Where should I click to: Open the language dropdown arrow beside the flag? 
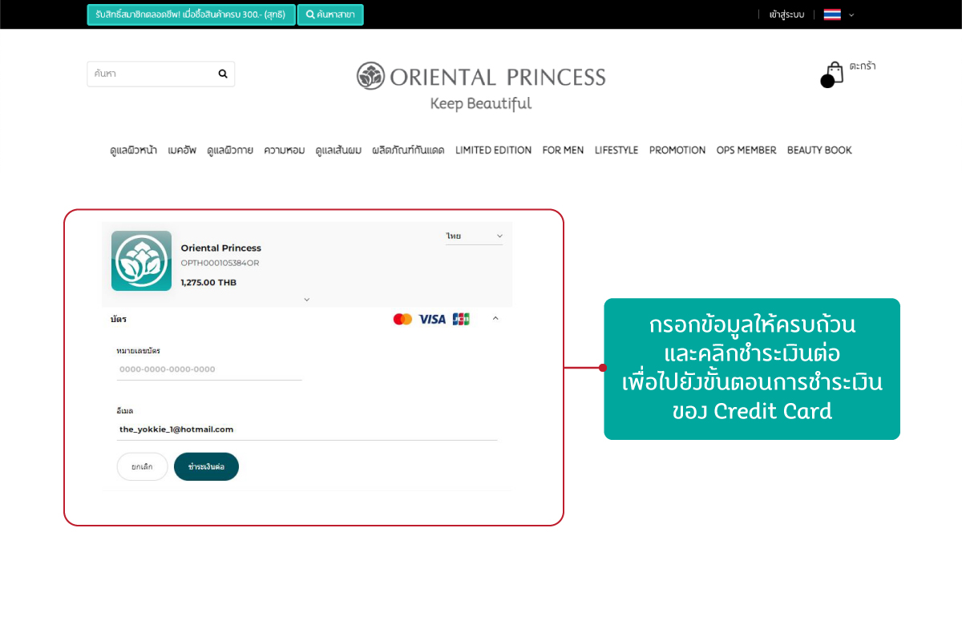point(851,14)
